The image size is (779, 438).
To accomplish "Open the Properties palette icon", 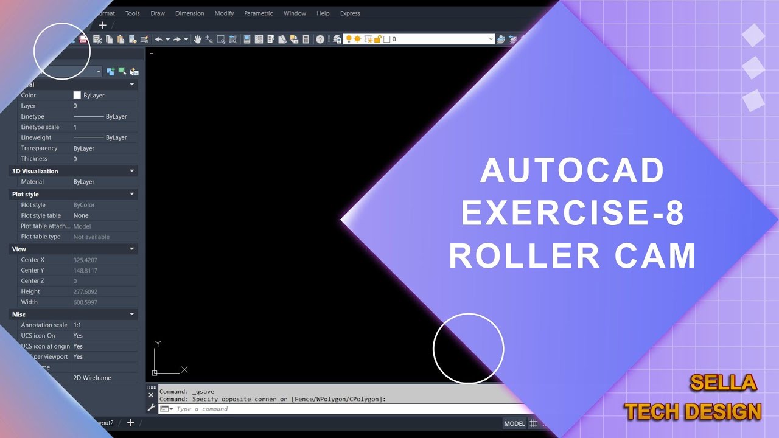I will (246, 40).
